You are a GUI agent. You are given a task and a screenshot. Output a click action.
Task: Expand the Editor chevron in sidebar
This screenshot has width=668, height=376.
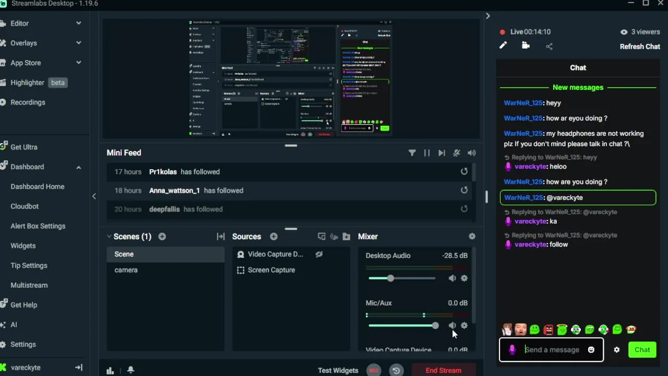point(79,23)
